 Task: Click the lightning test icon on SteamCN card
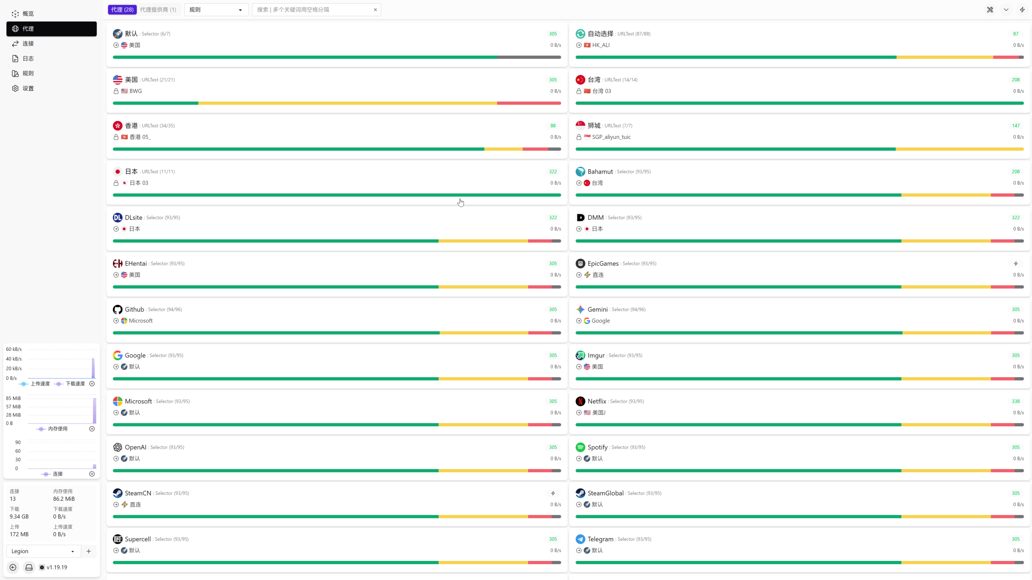point(553,493)
